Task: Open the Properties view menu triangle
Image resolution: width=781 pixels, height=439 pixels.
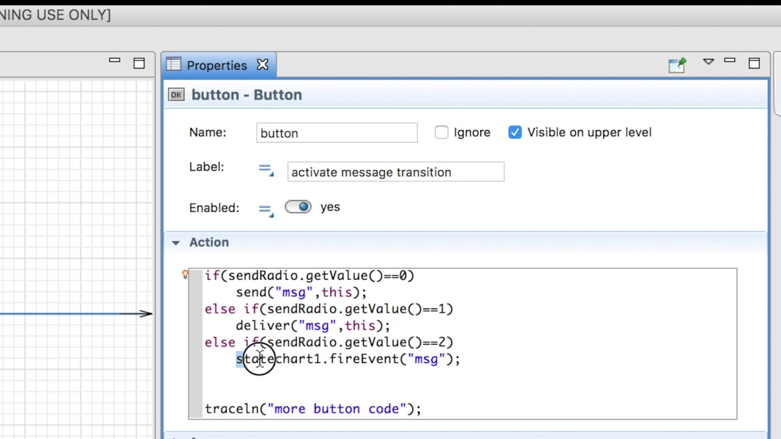Action: pos(708,62)
